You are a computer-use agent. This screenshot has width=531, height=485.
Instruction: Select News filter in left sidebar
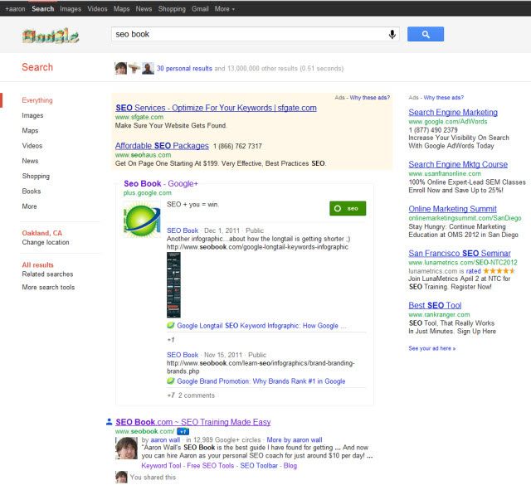point(30,161)
